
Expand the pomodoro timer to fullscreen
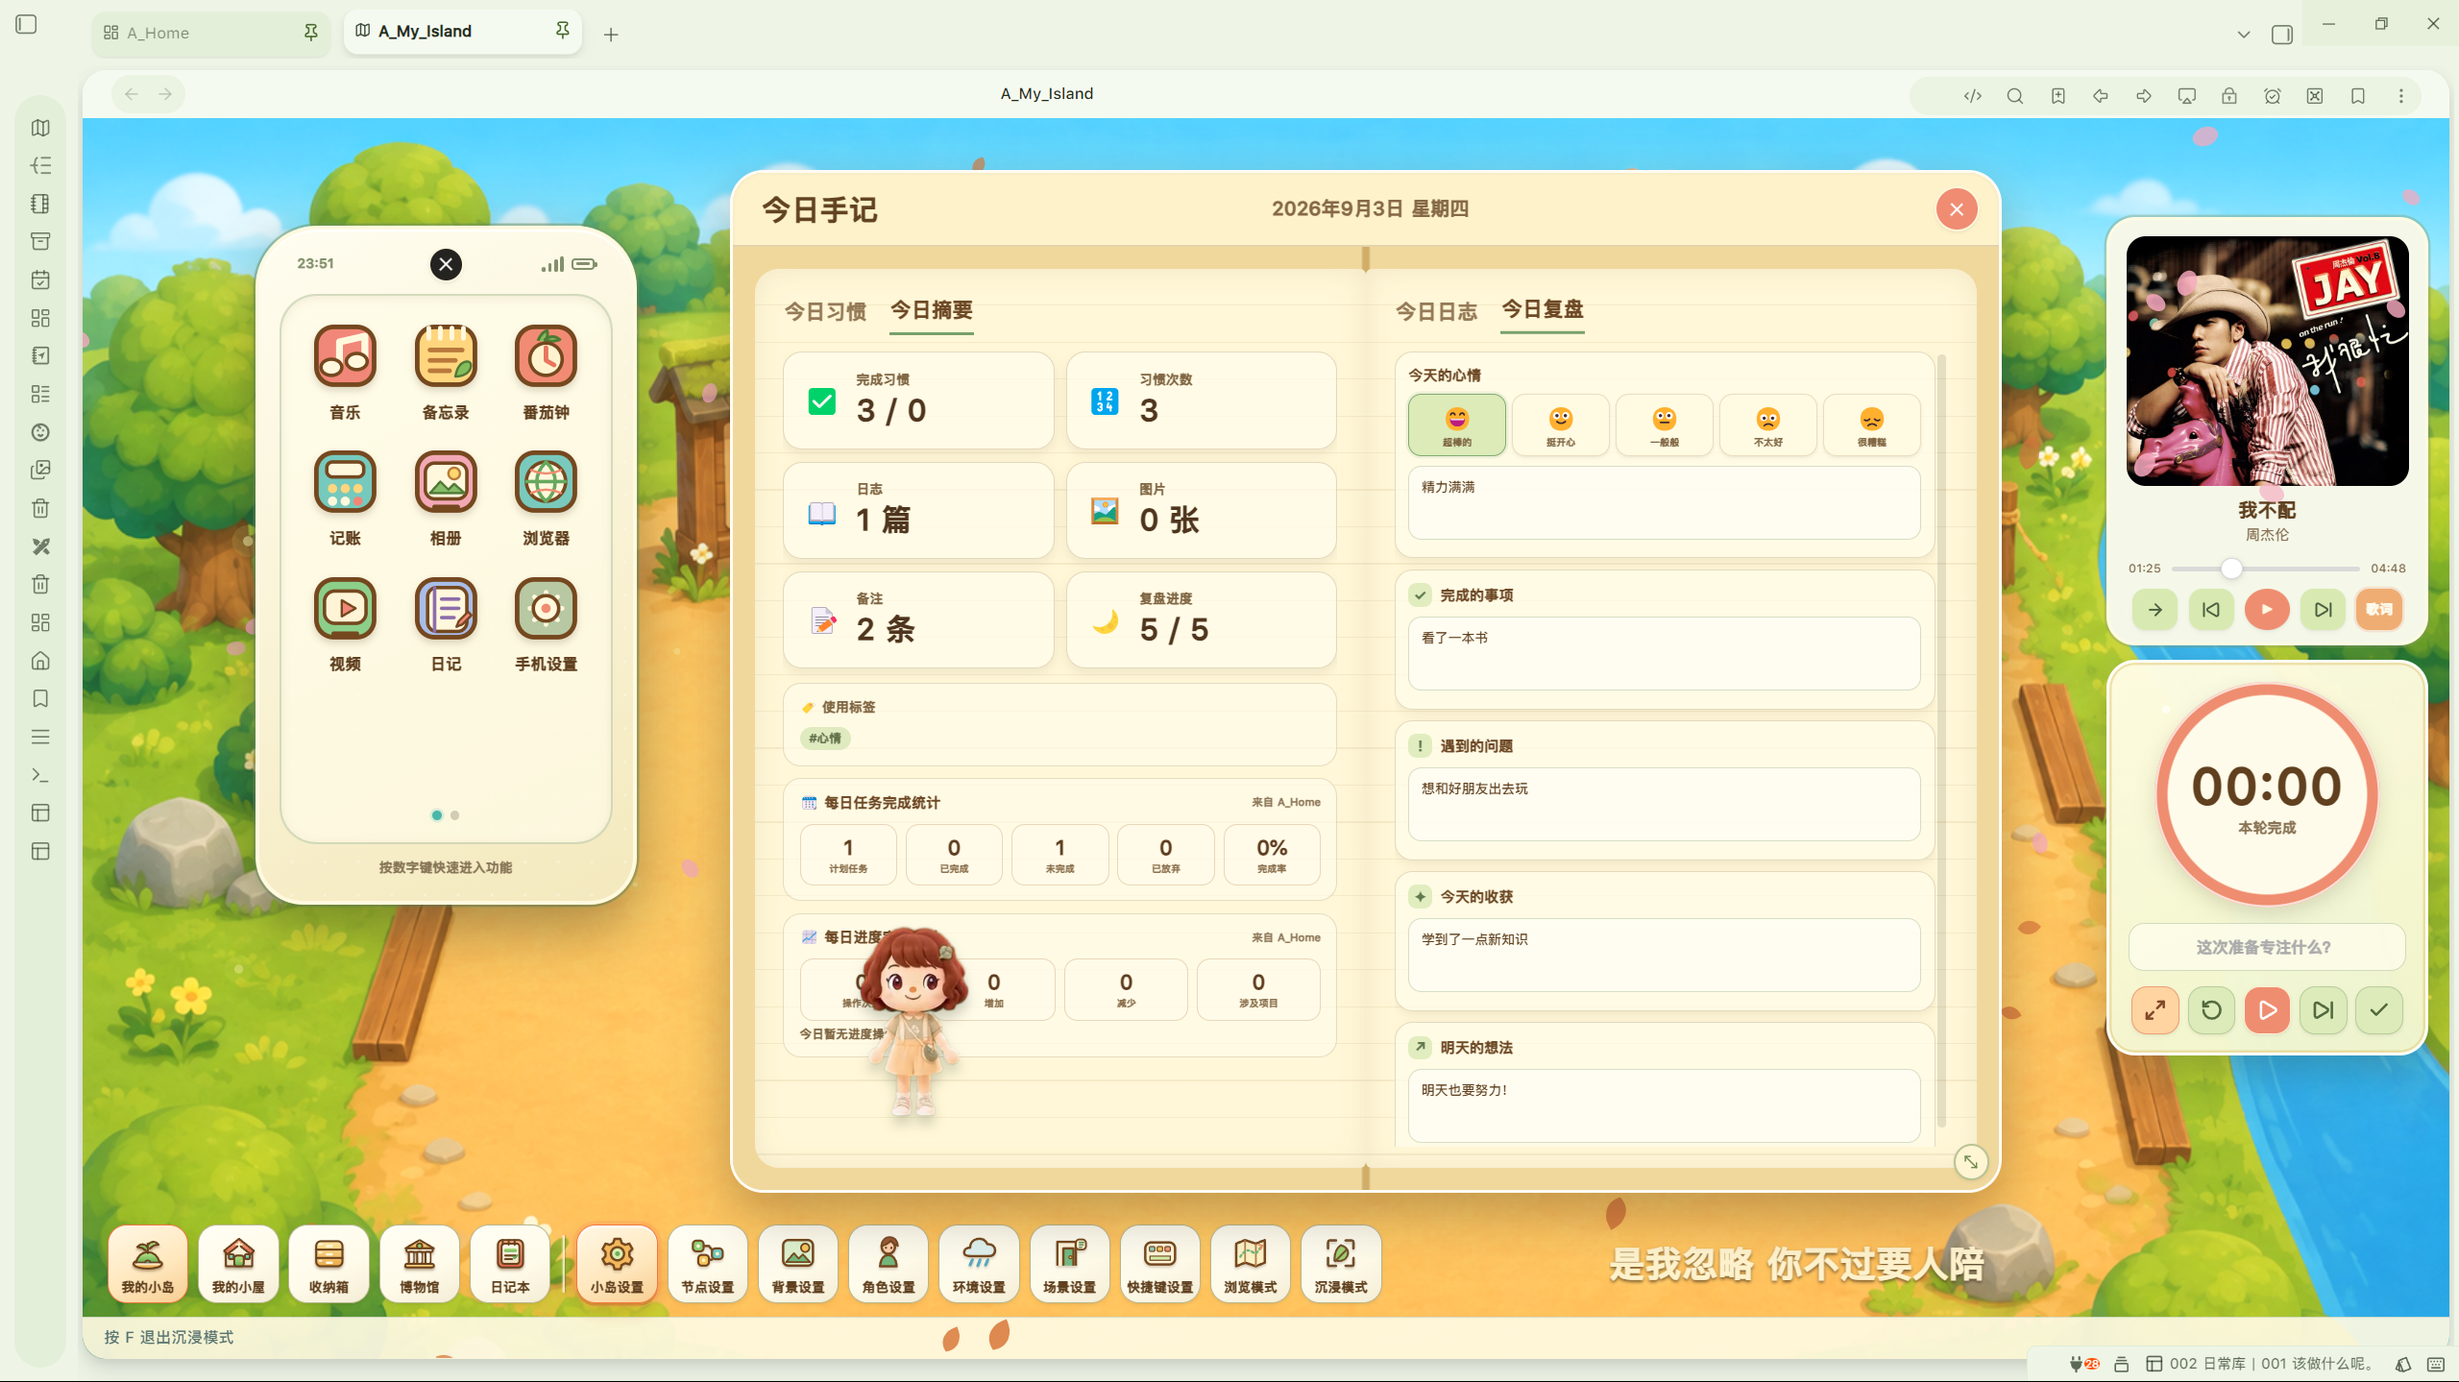tap(2155, 1010)
